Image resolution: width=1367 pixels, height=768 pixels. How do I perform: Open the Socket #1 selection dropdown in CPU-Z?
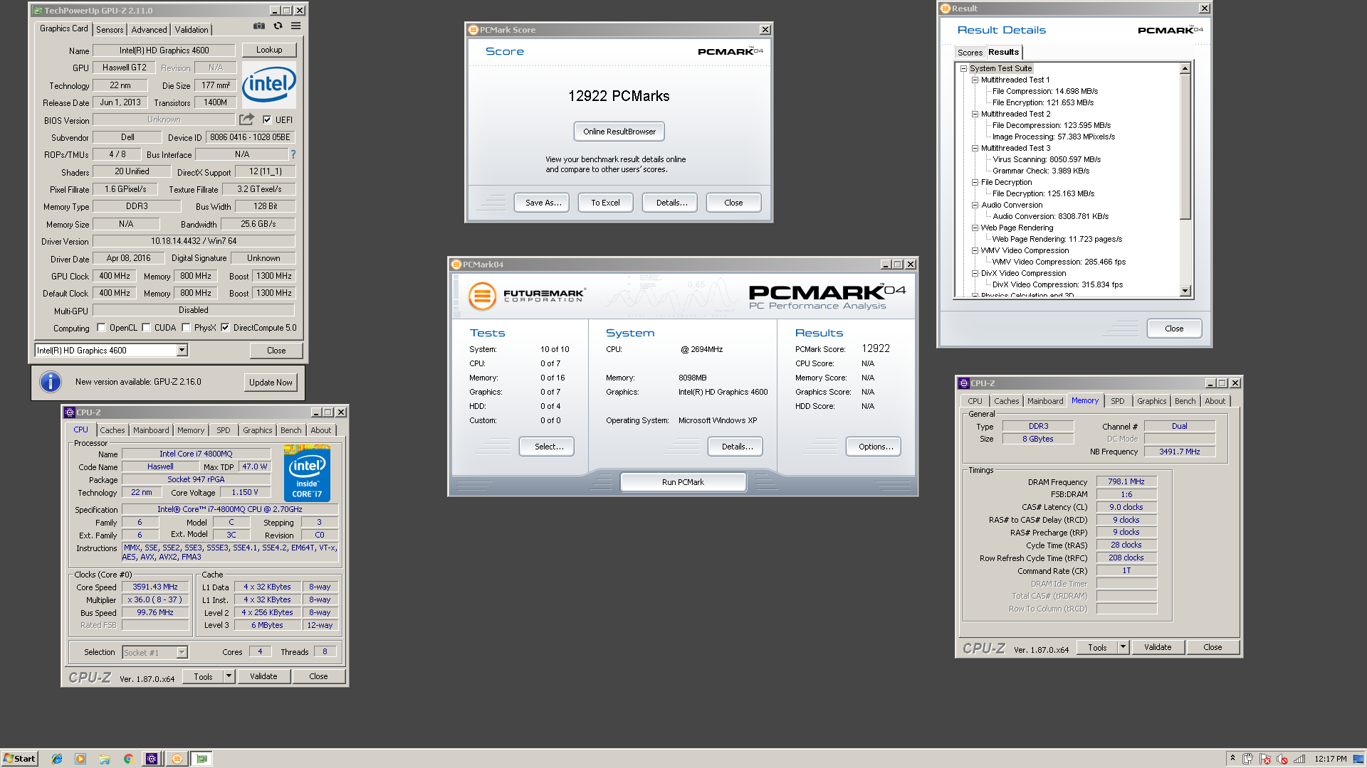tap(182, 652)
